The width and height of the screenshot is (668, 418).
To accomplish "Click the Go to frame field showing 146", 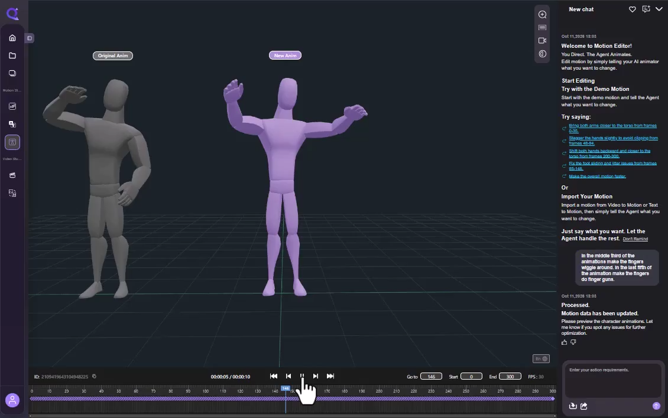I will point(431,377).
